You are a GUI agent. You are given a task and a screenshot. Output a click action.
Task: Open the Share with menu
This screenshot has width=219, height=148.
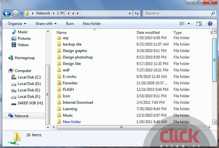point(46,24)
